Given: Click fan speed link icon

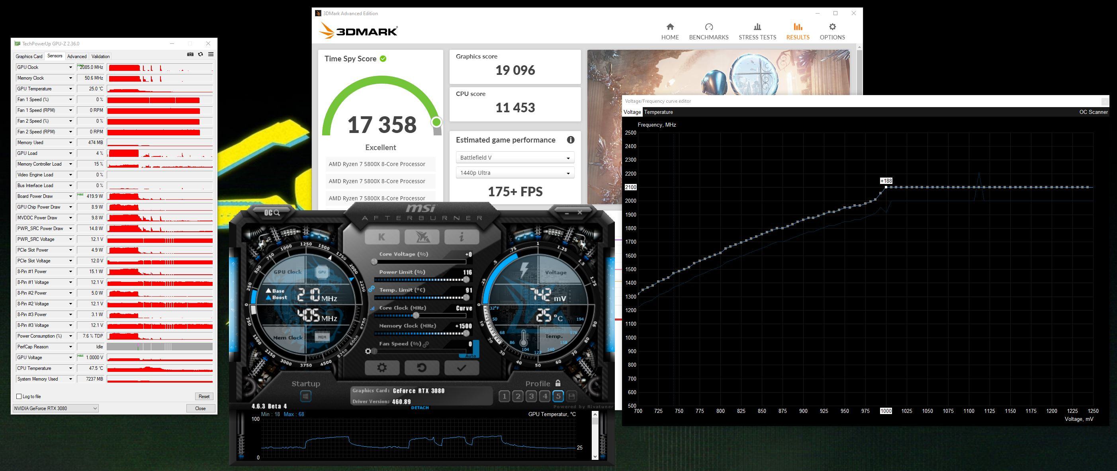Looking at the screenshot, I should 426,344.
